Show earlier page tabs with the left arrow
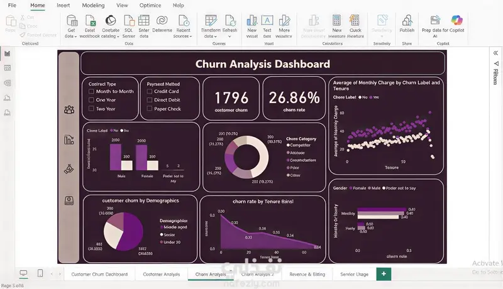This screenshot has height=289, width=503. tap(52, 274)
